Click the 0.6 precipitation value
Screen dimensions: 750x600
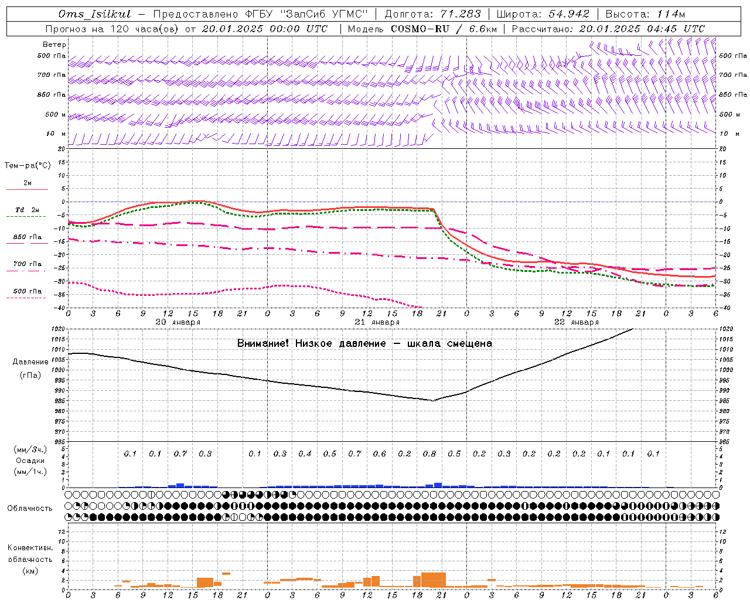[x=380, y=454]
